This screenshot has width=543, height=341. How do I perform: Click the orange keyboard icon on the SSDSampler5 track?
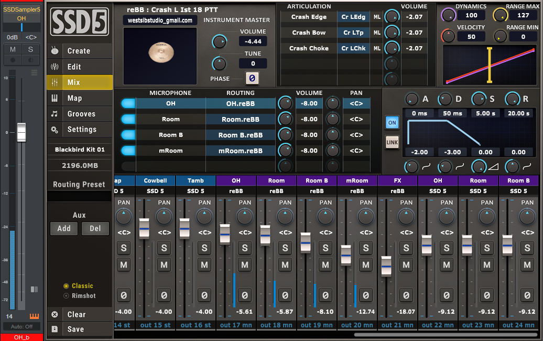[35, 316]
